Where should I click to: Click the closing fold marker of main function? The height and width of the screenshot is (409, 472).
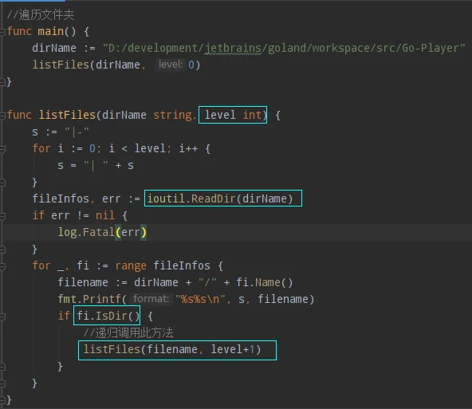(2, 82)
